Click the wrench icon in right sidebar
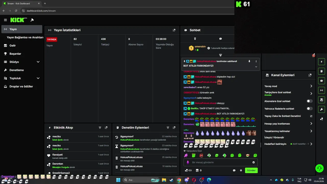Viewport: 327px width, 184px height. [321, 109]
